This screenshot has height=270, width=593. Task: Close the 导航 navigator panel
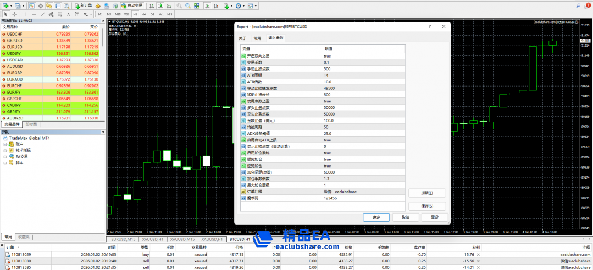(x=103, y=132)
